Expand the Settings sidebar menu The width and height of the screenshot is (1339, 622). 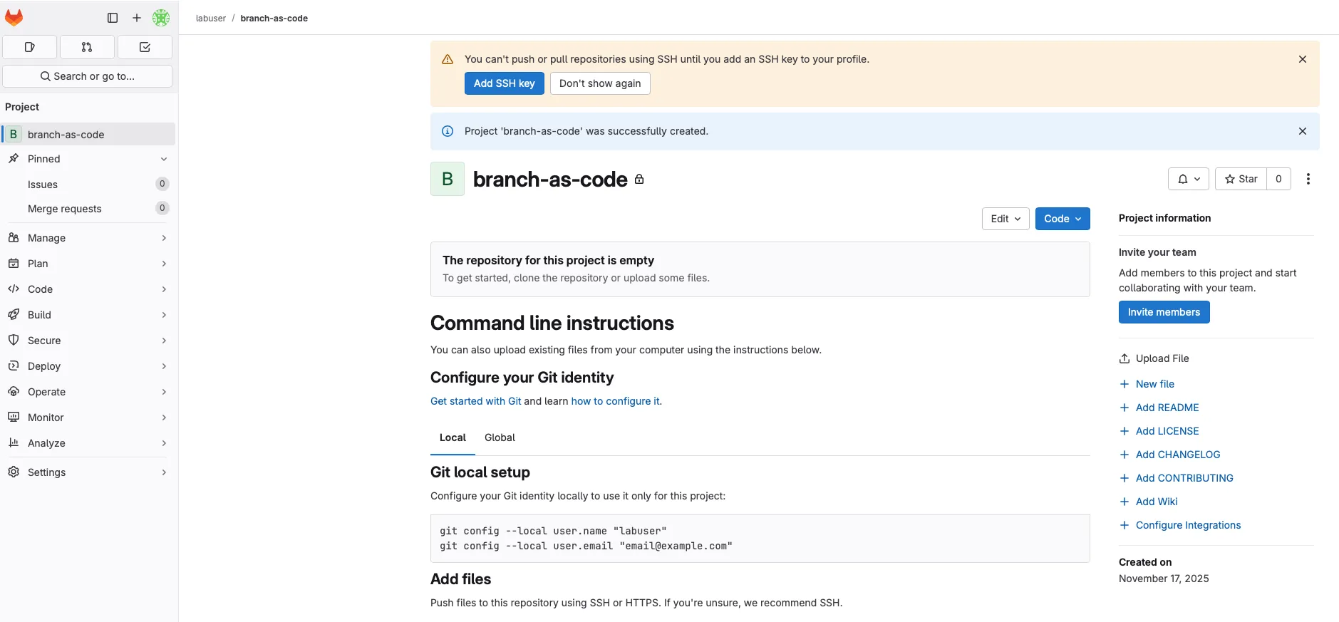[88, 472]
